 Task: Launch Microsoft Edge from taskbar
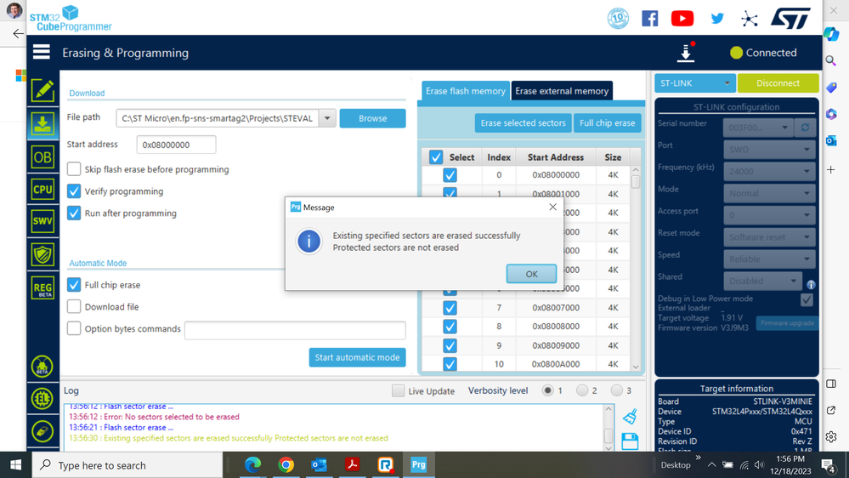(252, 464)
